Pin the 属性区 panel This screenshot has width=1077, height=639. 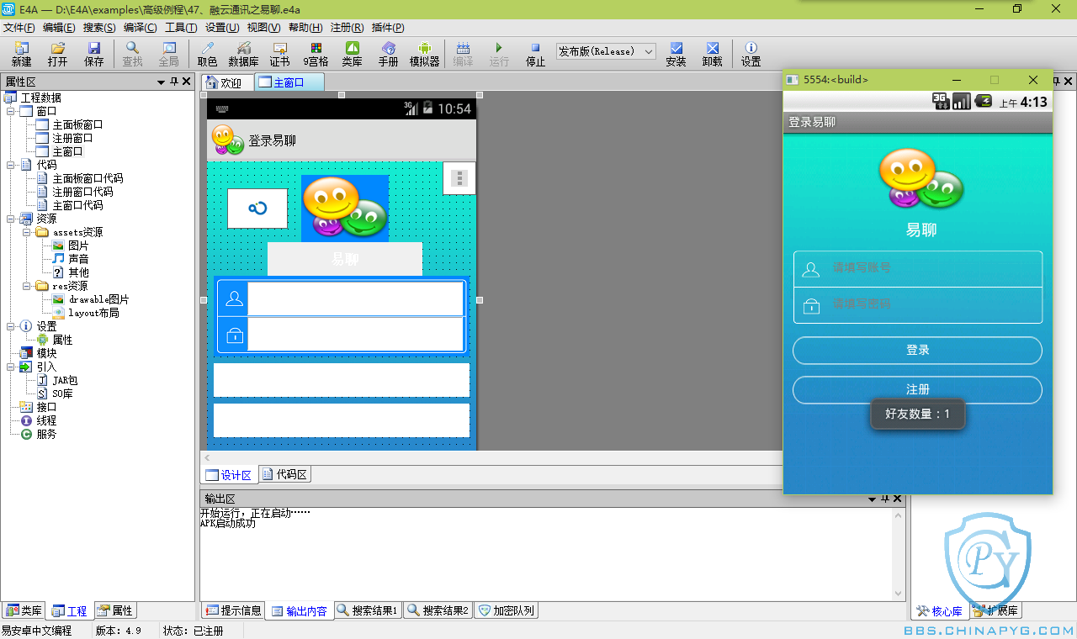pos(174,82)
